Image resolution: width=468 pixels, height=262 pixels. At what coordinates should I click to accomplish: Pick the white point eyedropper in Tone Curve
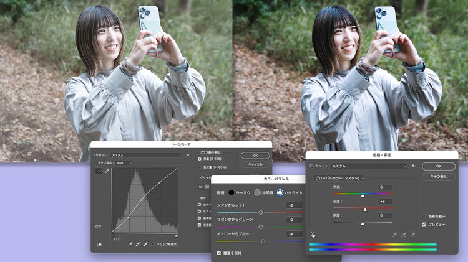click(145, 245)
